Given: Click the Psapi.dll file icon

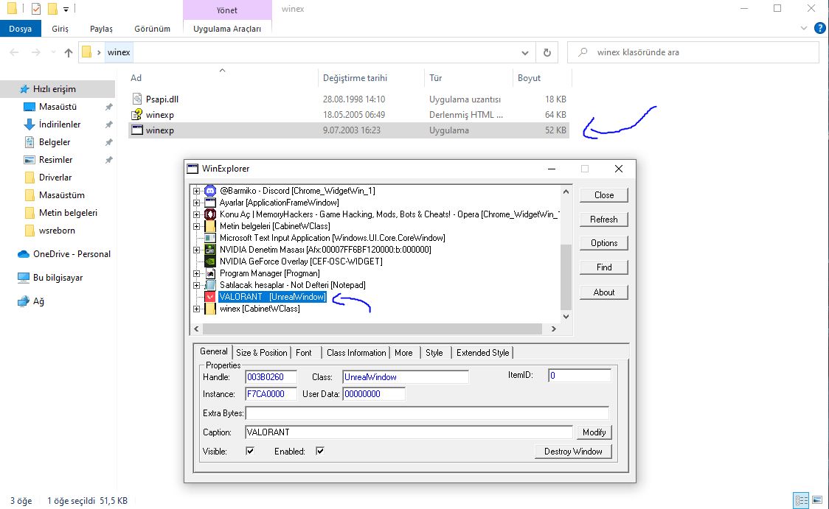Looking at the screenshot, I should tap(137, 99).
